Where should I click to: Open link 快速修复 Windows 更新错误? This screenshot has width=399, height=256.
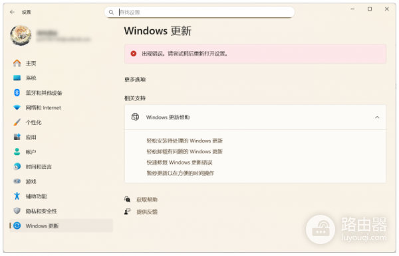pos(180,162)
